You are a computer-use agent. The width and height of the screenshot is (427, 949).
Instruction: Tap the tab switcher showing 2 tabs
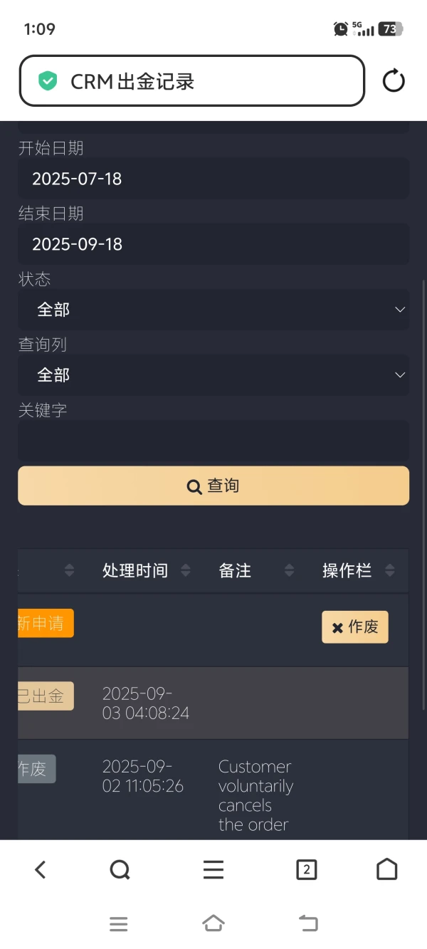point(306,869)
